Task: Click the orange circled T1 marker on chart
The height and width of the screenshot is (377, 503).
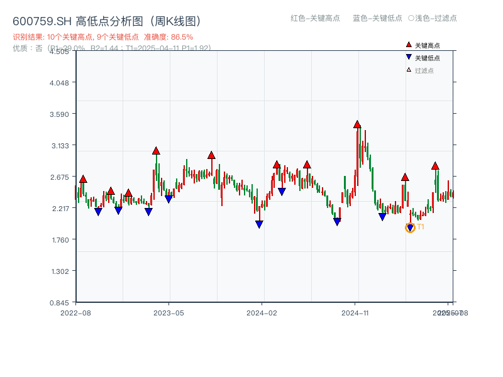Action: [x=409, y=227]
